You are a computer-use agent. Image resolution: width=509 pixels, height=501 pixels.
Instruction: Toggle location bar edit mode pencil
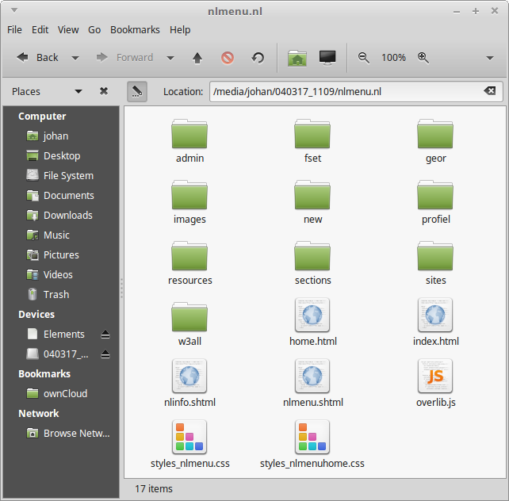[x=136, y=91]
